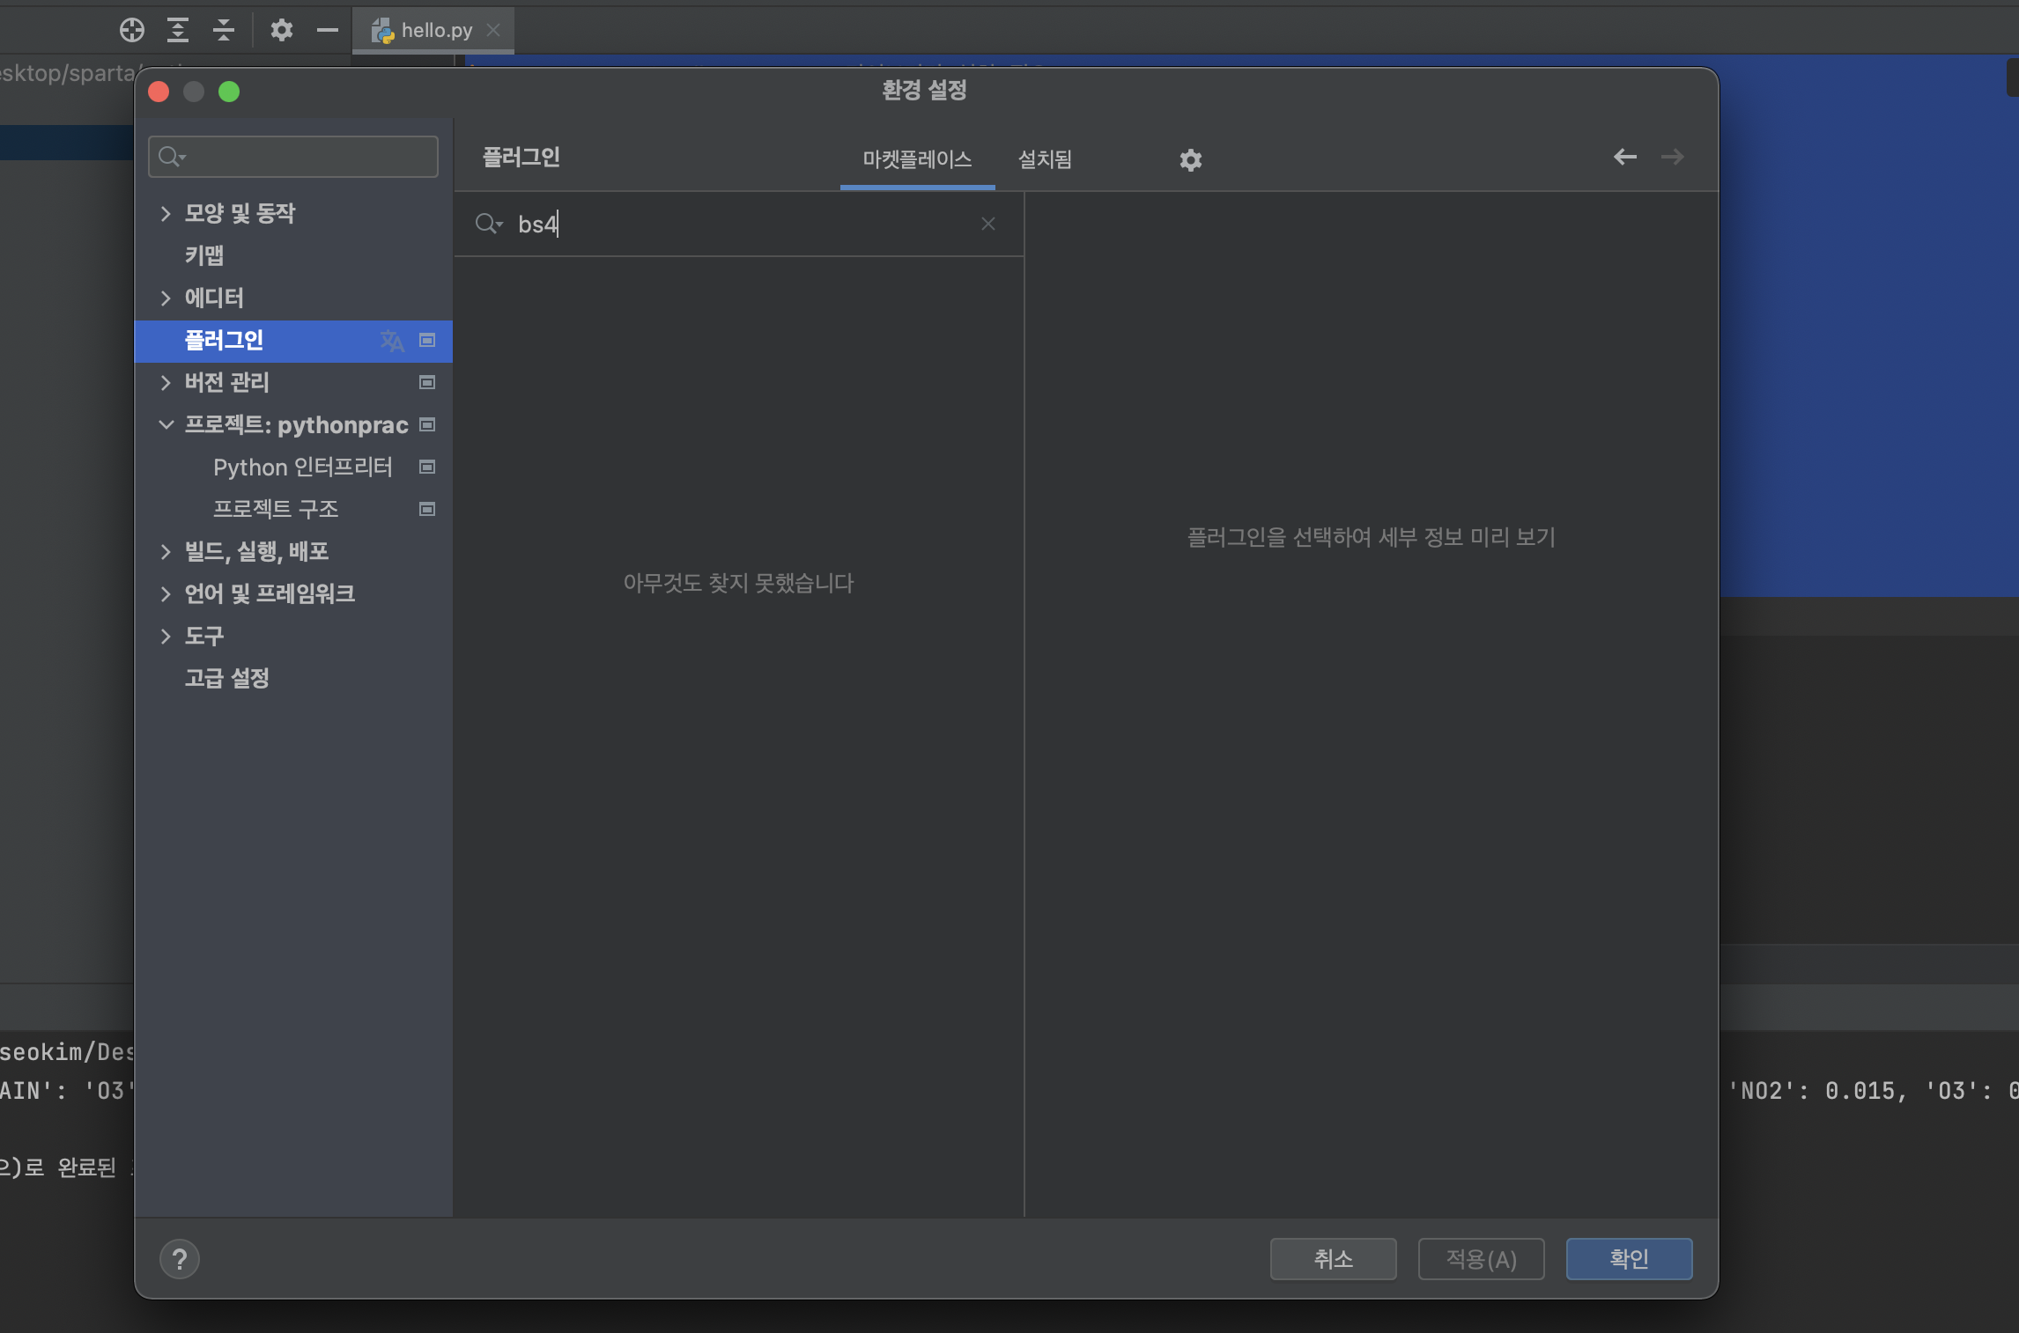Close the 환경 설정 dialog with red button
The width and height of the screenshot is (2019, 1333).
159,92
